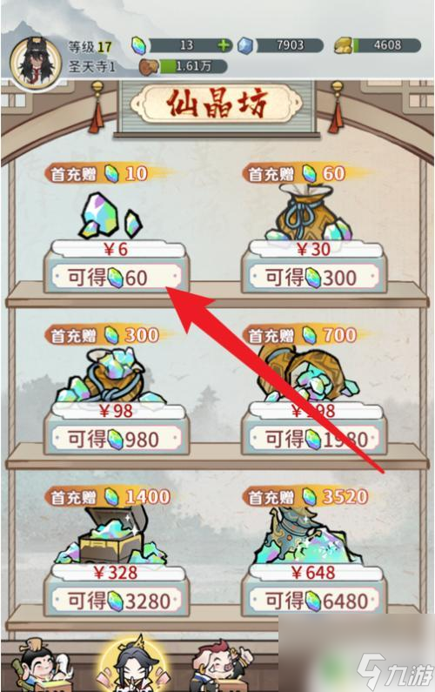Tap the 1.61万 resource progress bar

pos(193,67)
